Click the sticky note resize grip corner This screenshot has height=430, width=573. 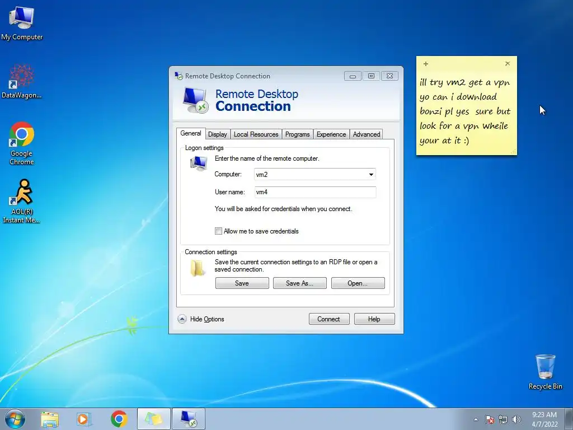point(514,151)
